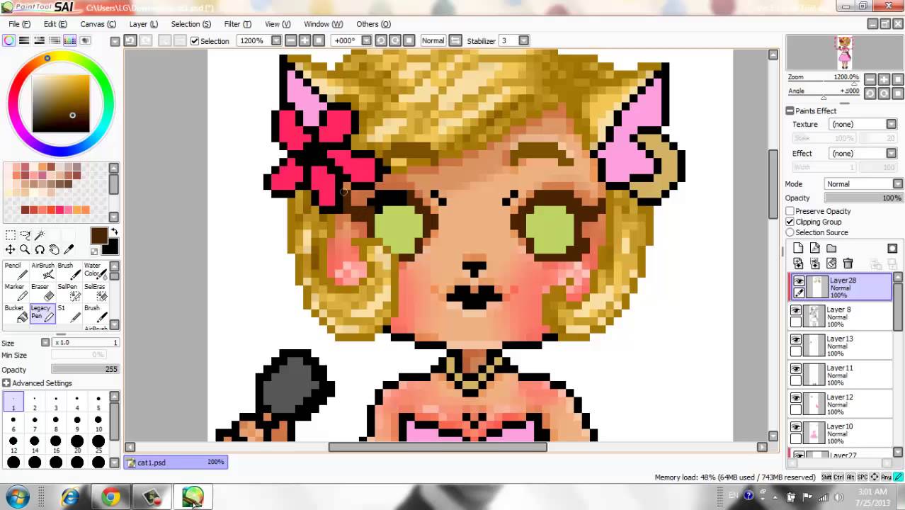
Task: Toggle the Selection checkbox in toolbar
Action: coord(195,41)
